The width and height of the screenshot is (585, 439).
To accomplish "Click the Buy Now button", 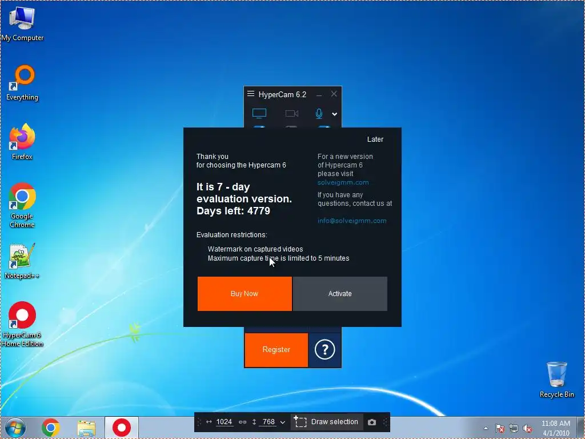I will point(245,294).
